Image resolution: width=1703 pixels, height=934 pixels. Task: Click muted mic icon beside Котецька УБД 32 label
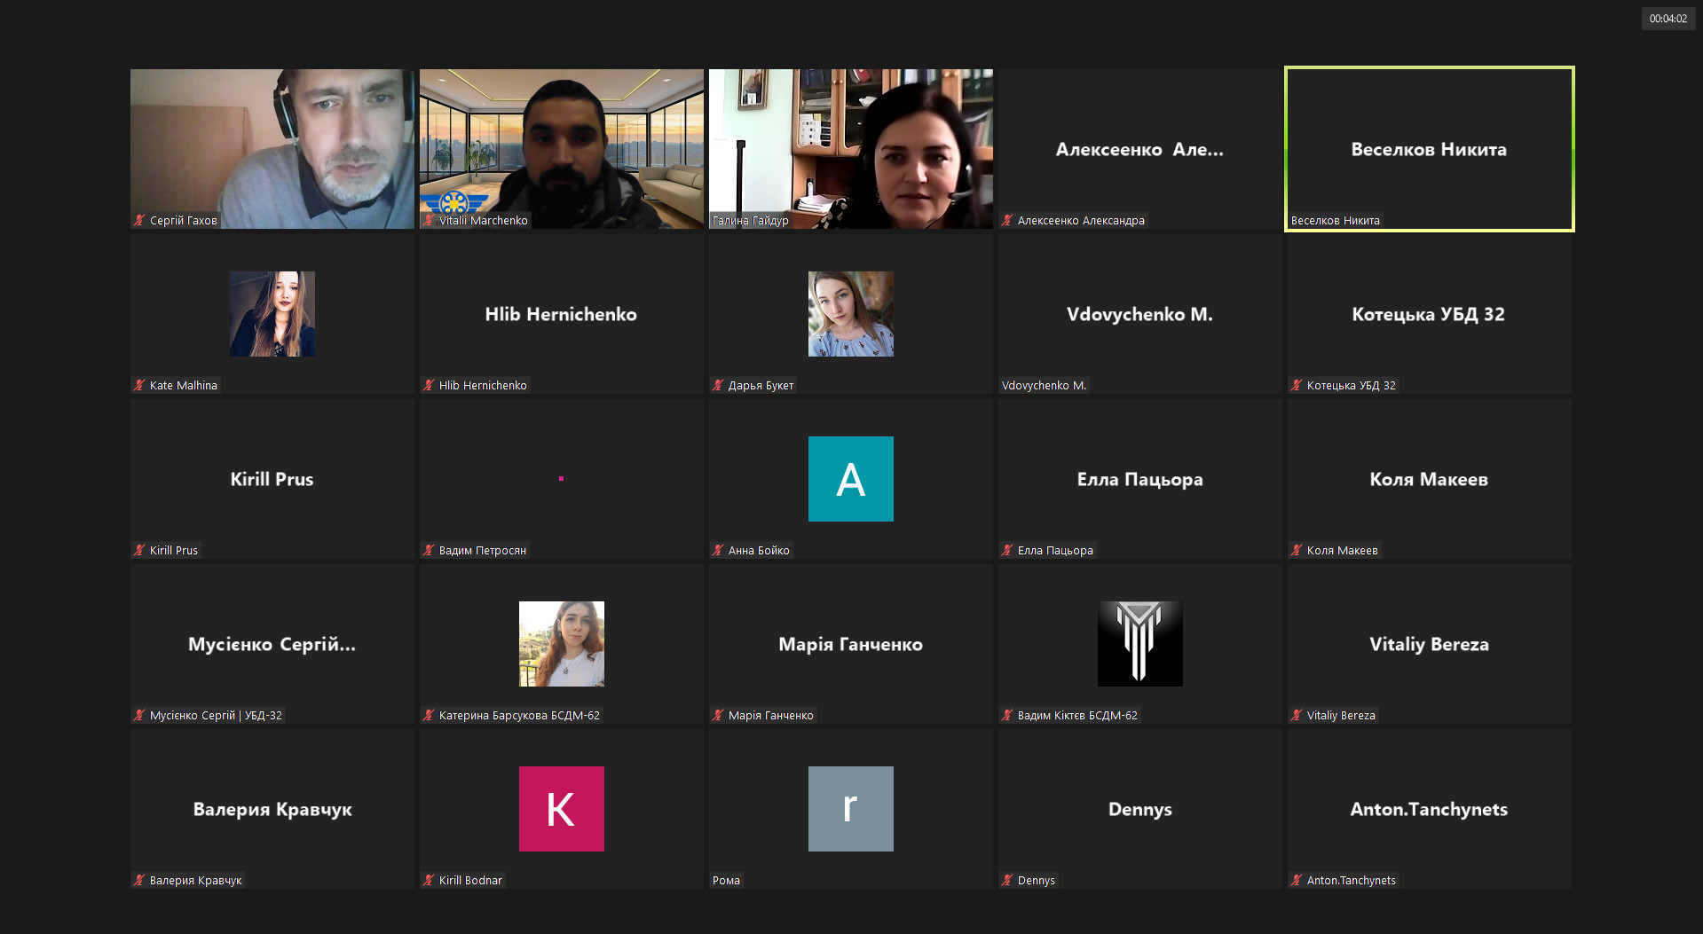[x=1297, y=385]
